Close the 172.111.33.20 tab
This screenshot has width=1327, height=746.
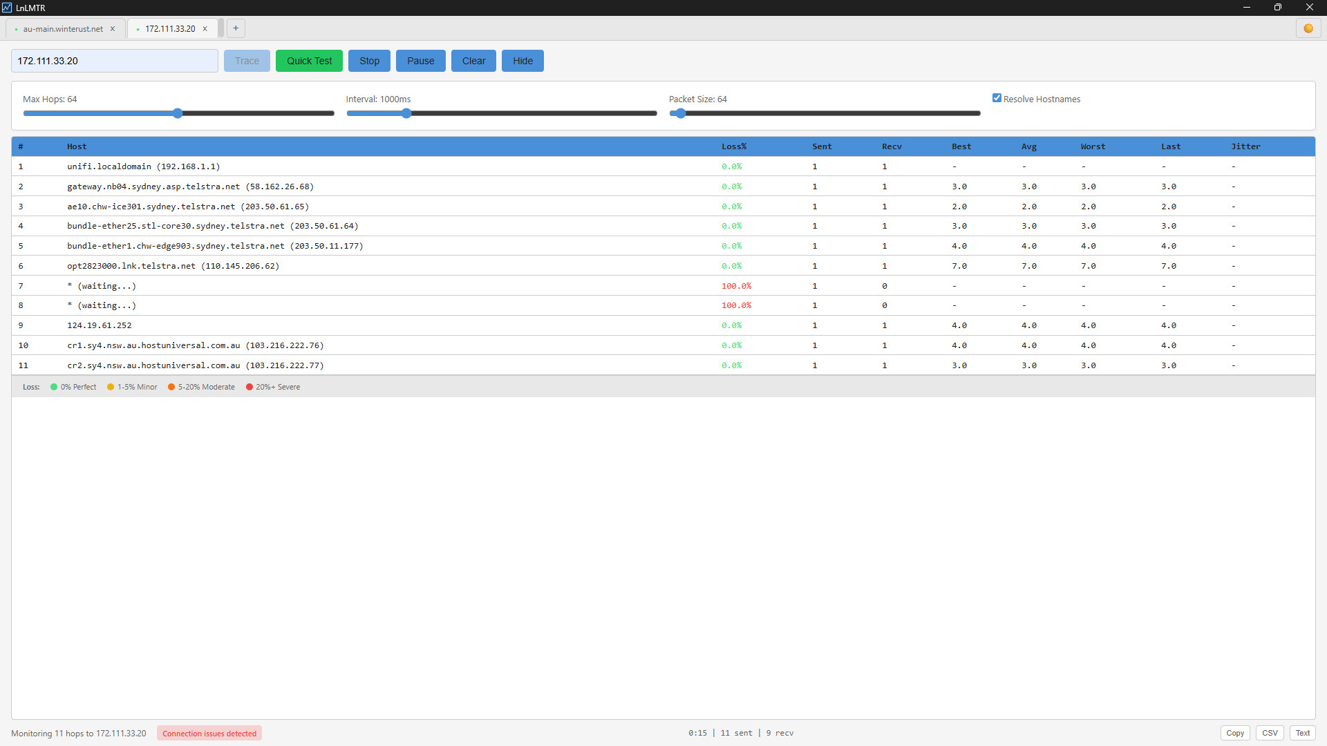tap(205, 28)
